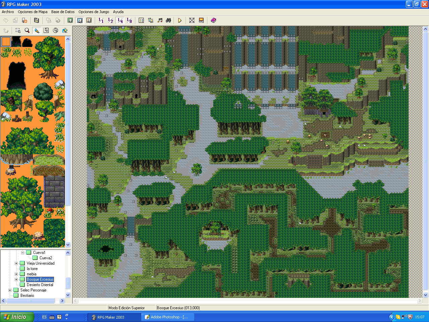This screenshot has height=322, width=429.
Task: Select the blank orange tile in palette
Action: [6, 42]
